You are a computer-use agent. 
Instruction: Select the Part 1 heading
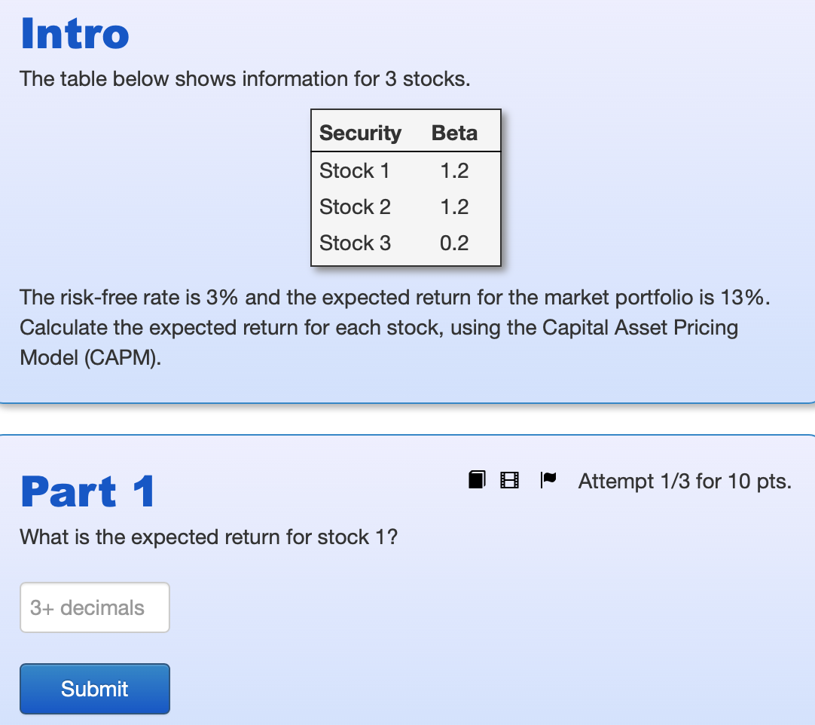(88, 491)
